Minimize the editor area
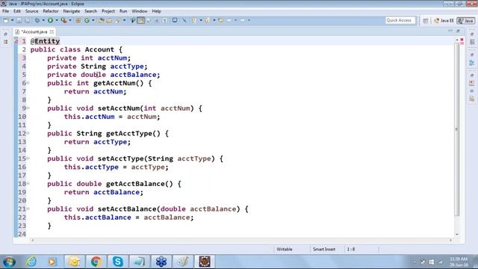Viewport: 478px width, 269px height. [450, 31]
